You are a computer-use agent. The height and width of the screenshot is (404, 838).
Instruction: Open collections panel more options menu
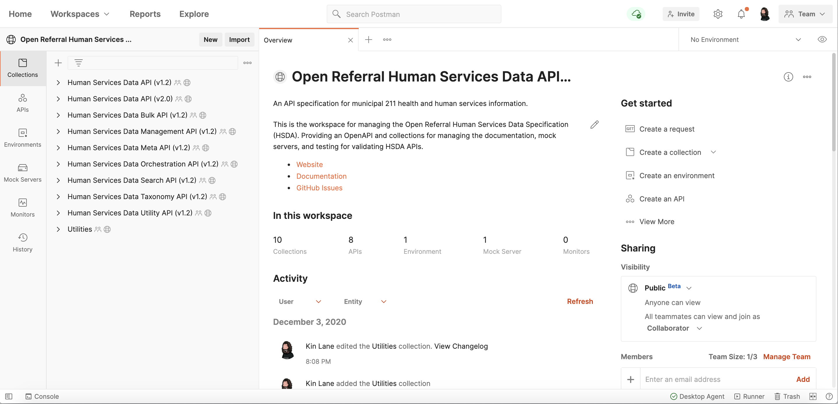247,63
